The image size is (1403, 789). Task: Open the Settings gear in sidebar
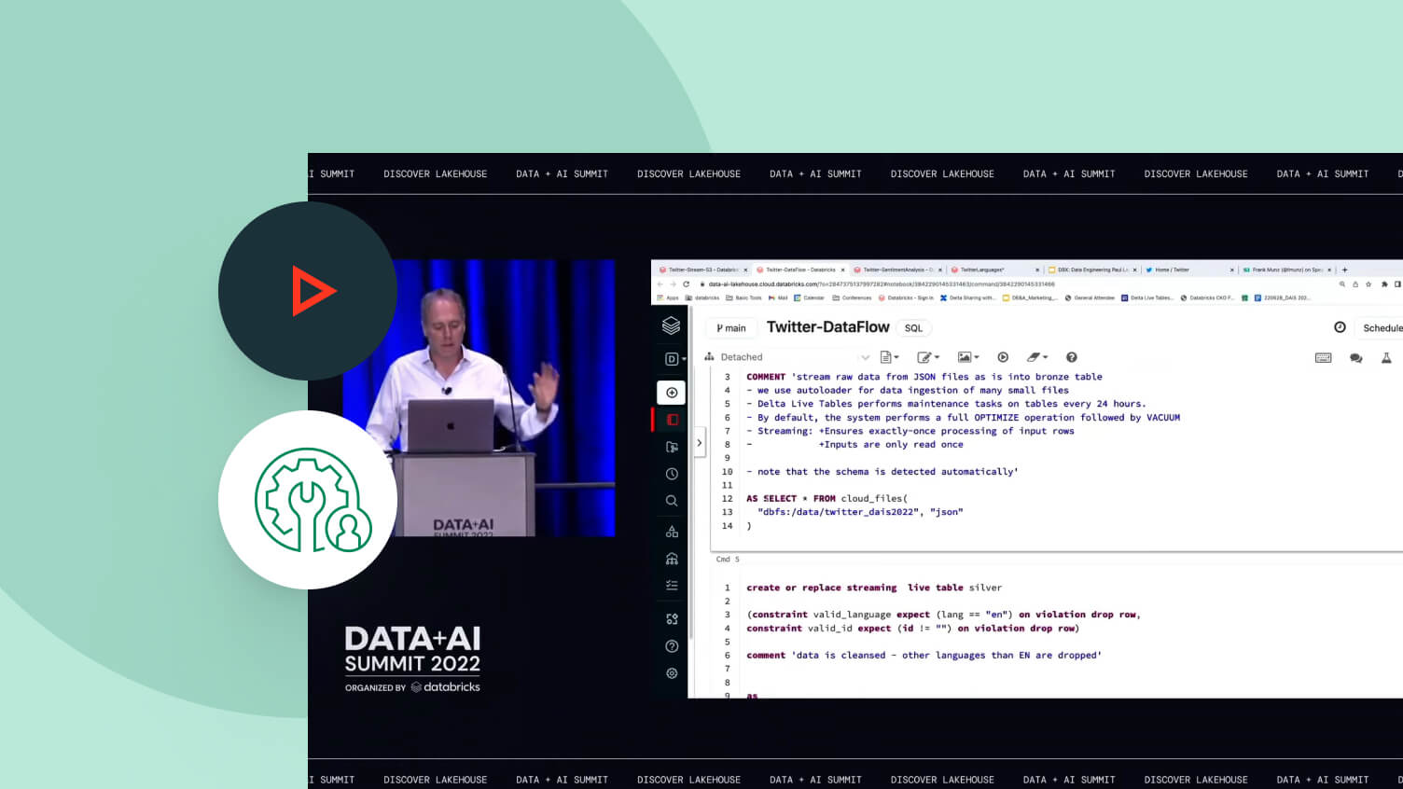pyautogui.click(x=672, y=673)
